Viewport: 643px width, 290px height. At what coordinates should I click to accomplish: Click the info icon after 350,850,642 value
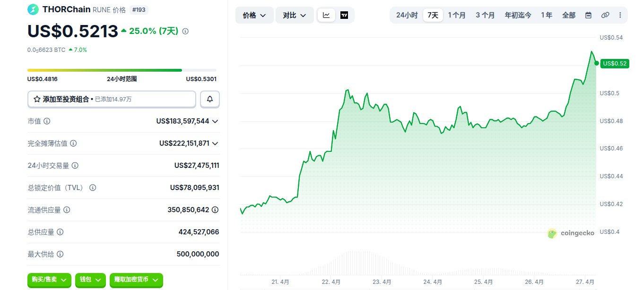coord(215,210)
